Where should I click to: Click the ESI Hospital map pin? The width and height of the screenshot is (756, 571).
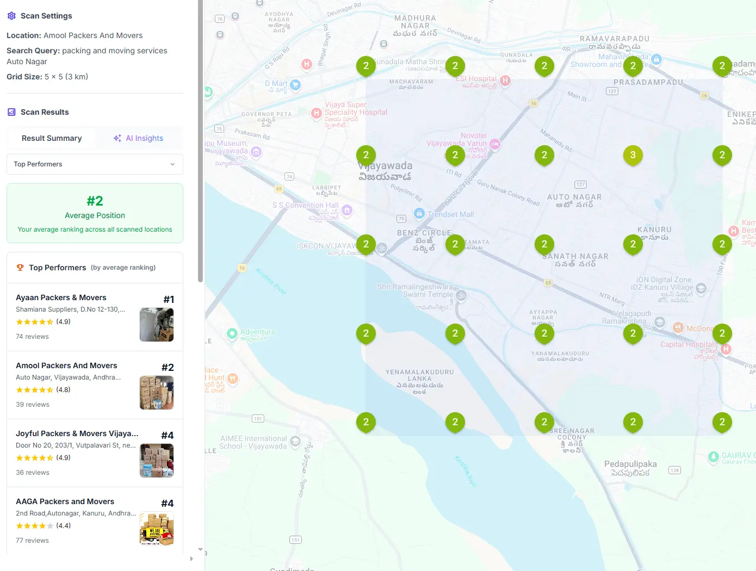click(505, 80)
